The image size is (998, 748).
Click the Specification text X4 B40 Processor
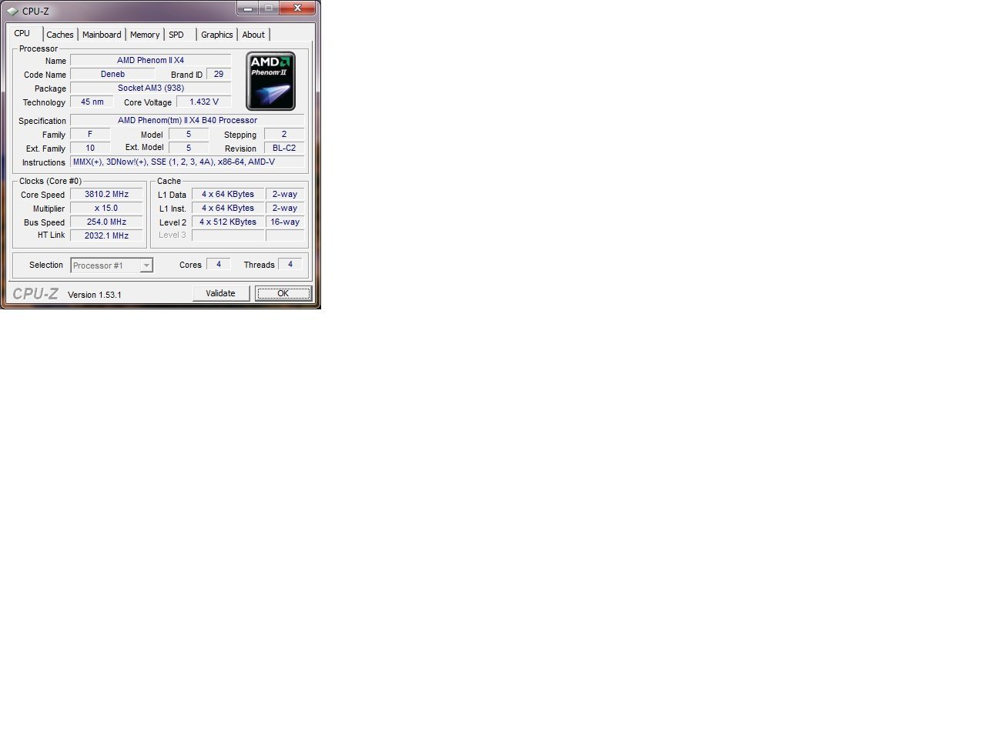223,121
